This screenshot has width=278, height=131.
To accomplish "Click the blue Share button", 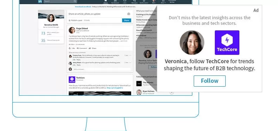I will (x=127, y=21).
